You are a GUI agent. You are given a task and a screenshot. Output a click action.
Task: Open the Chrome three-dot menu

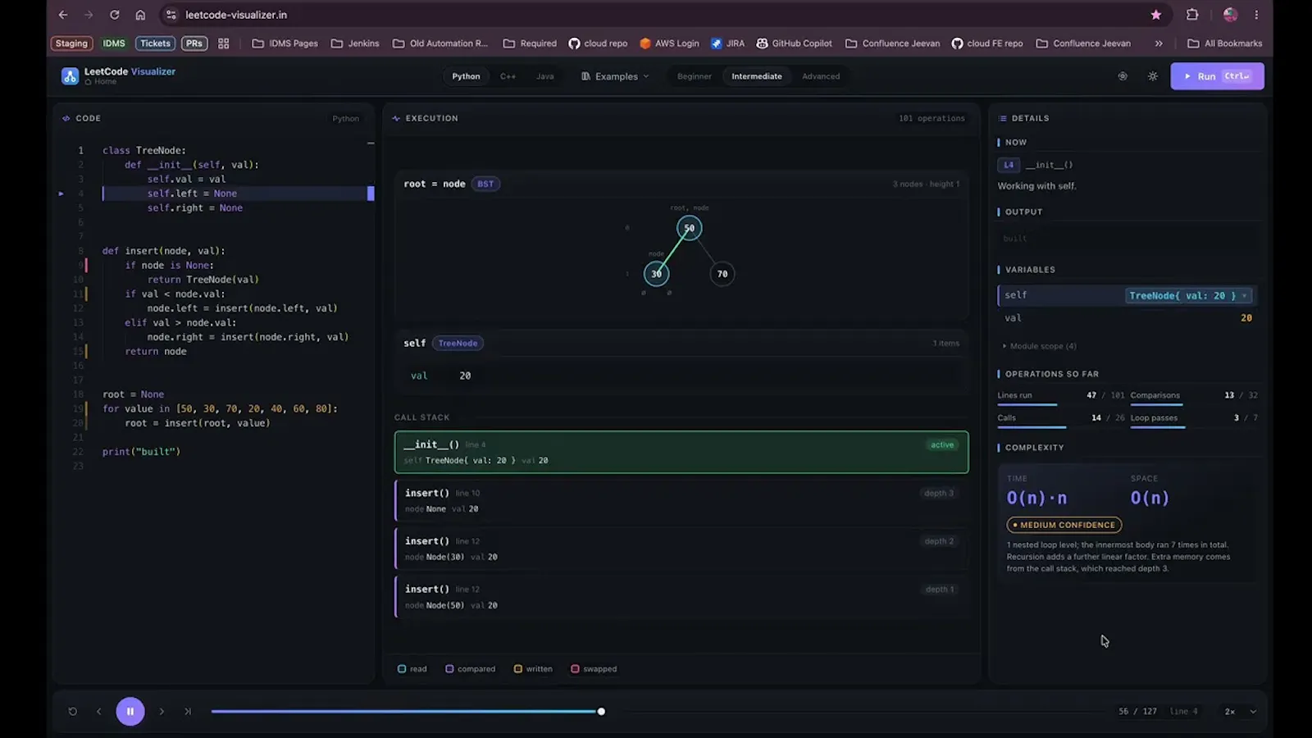click(1256, 15)
